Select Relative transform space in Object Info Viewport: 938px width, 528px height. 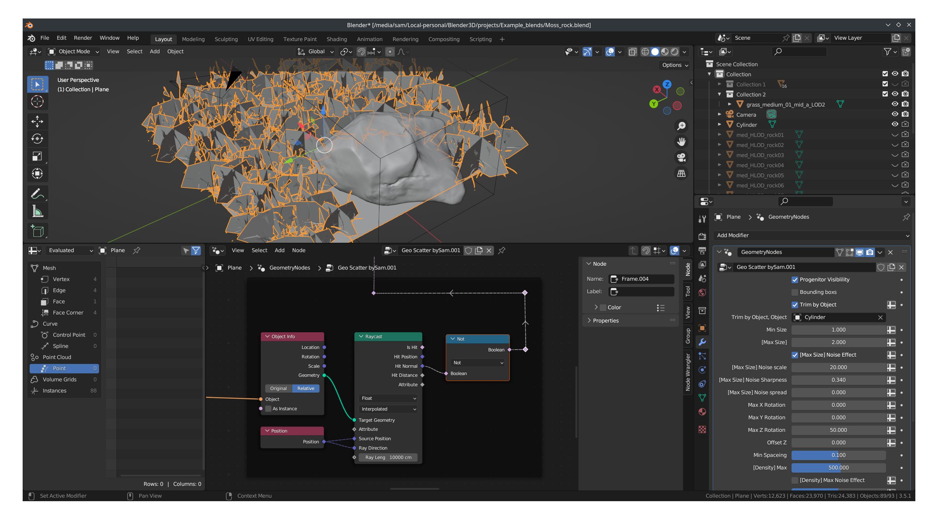click(305, 389)
